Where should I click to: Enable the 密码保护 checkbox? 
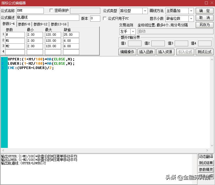point(52,11)
